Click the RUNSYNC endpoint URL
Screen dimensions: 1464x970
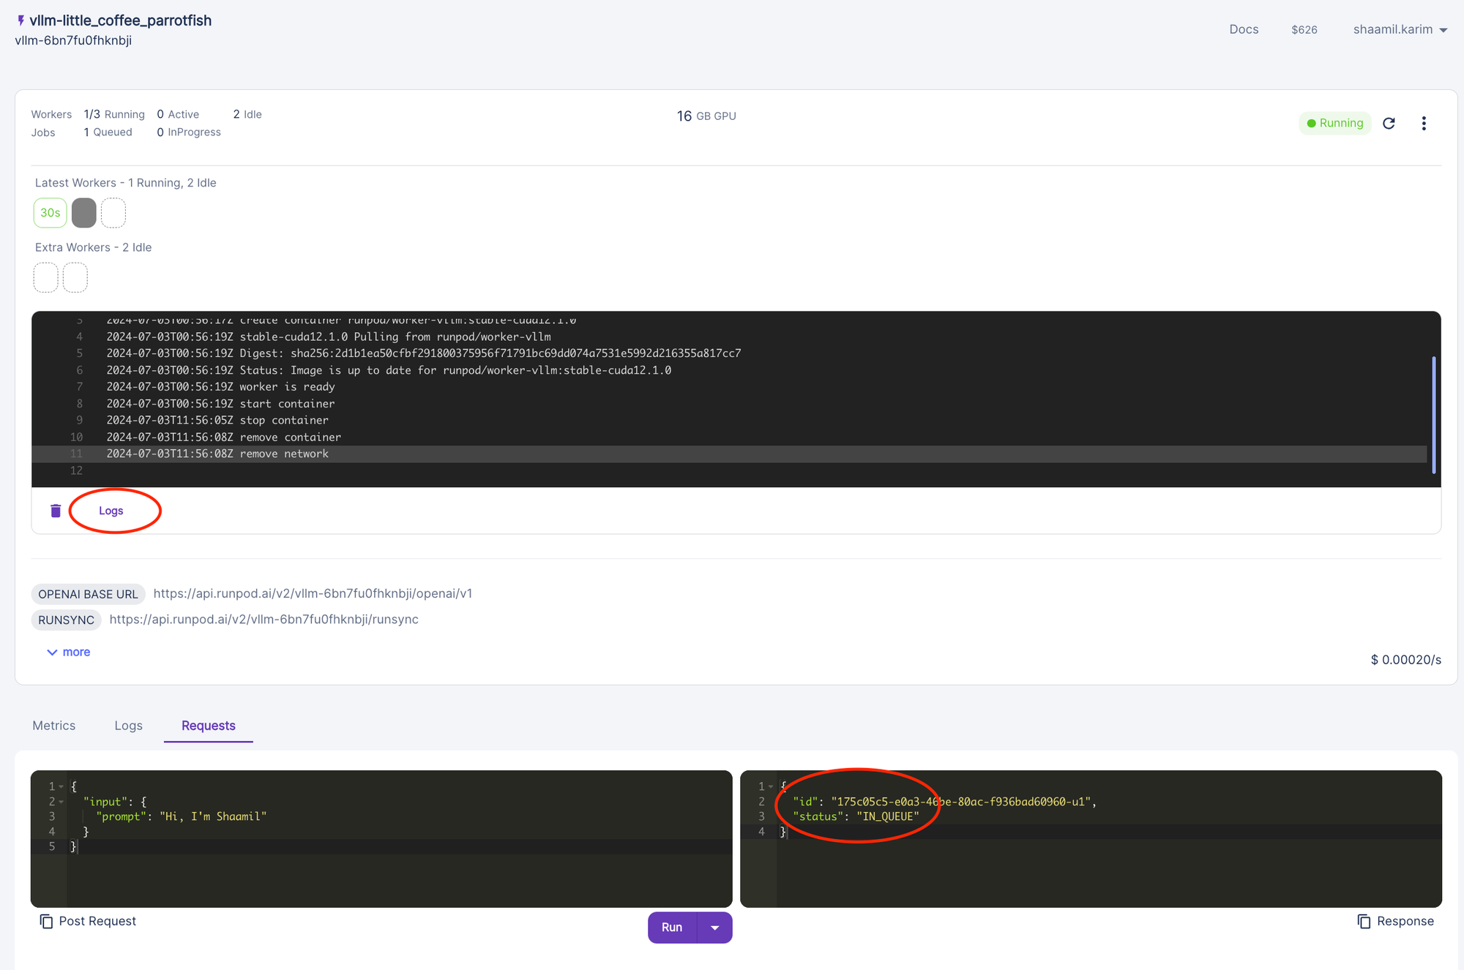[x=264, y=620]
